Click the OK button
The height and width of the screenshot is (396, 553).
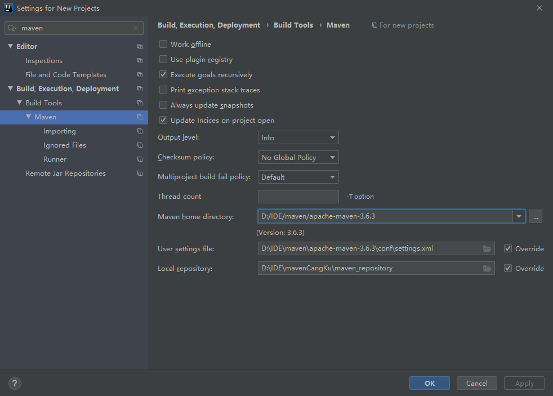[430, 383]
